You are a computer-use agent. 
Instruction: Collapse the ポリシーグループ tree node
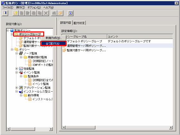click(x=12, y=34)
